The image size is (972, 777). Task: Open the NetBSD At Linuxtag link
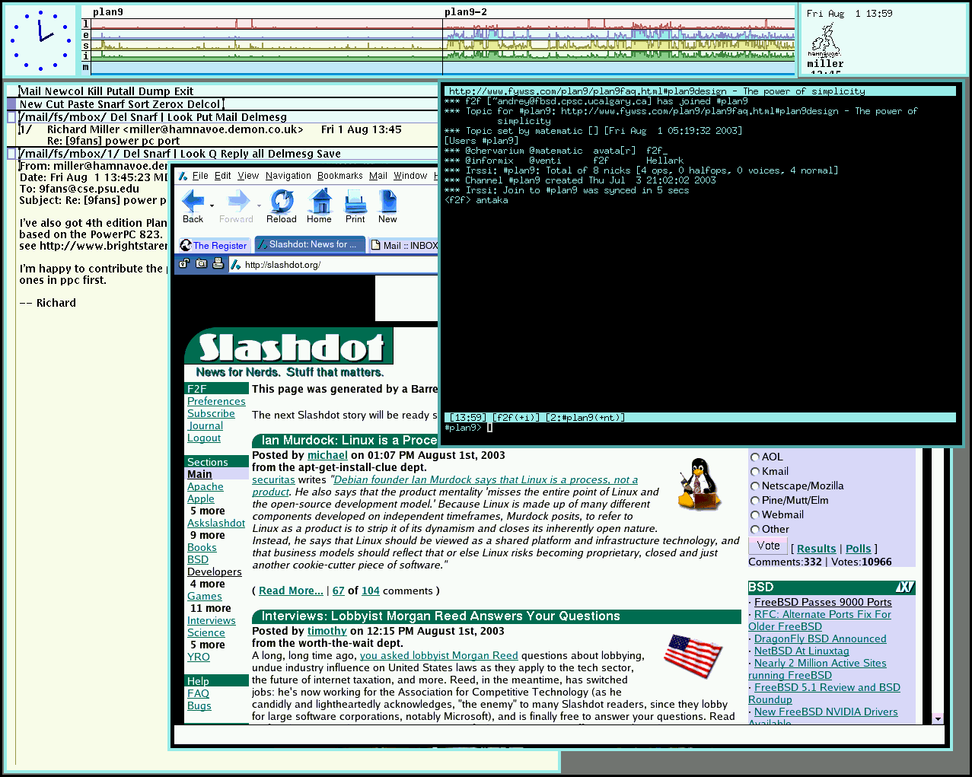click(x=802, y=651)
